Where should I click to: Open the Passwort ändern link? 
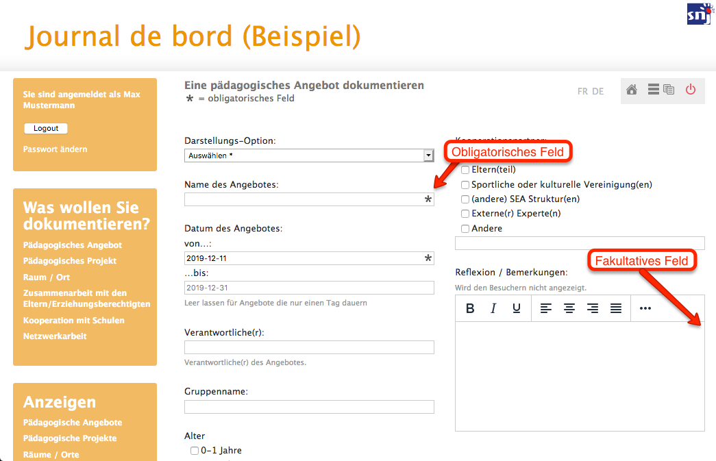point(55,149)
